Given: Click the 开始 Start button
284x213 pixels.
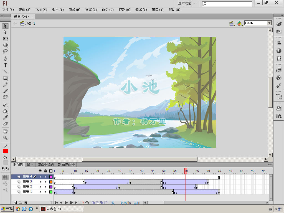Looking at the screenshot, I should (x=7, y=209).
